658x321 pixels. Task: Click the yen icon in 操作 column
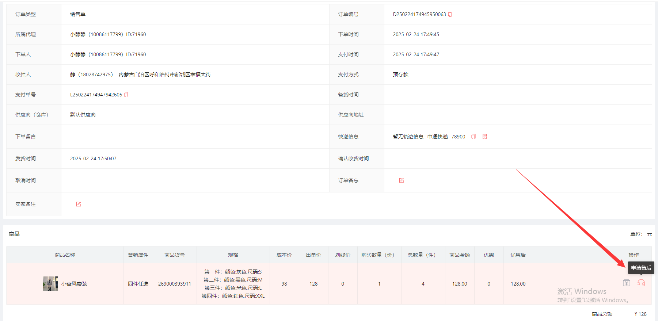tap(627, 283)
